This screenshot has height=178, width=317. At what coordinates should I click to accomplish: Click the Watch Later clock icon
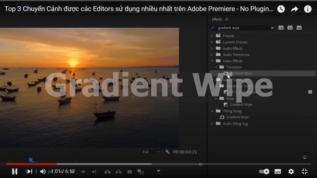click(281, 9)
